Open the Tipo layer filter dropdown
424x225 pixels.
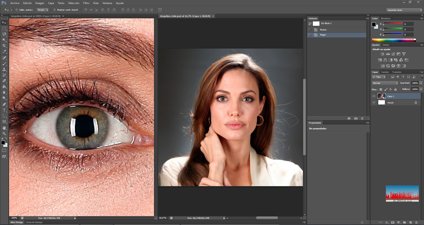[x=379, y=77]
